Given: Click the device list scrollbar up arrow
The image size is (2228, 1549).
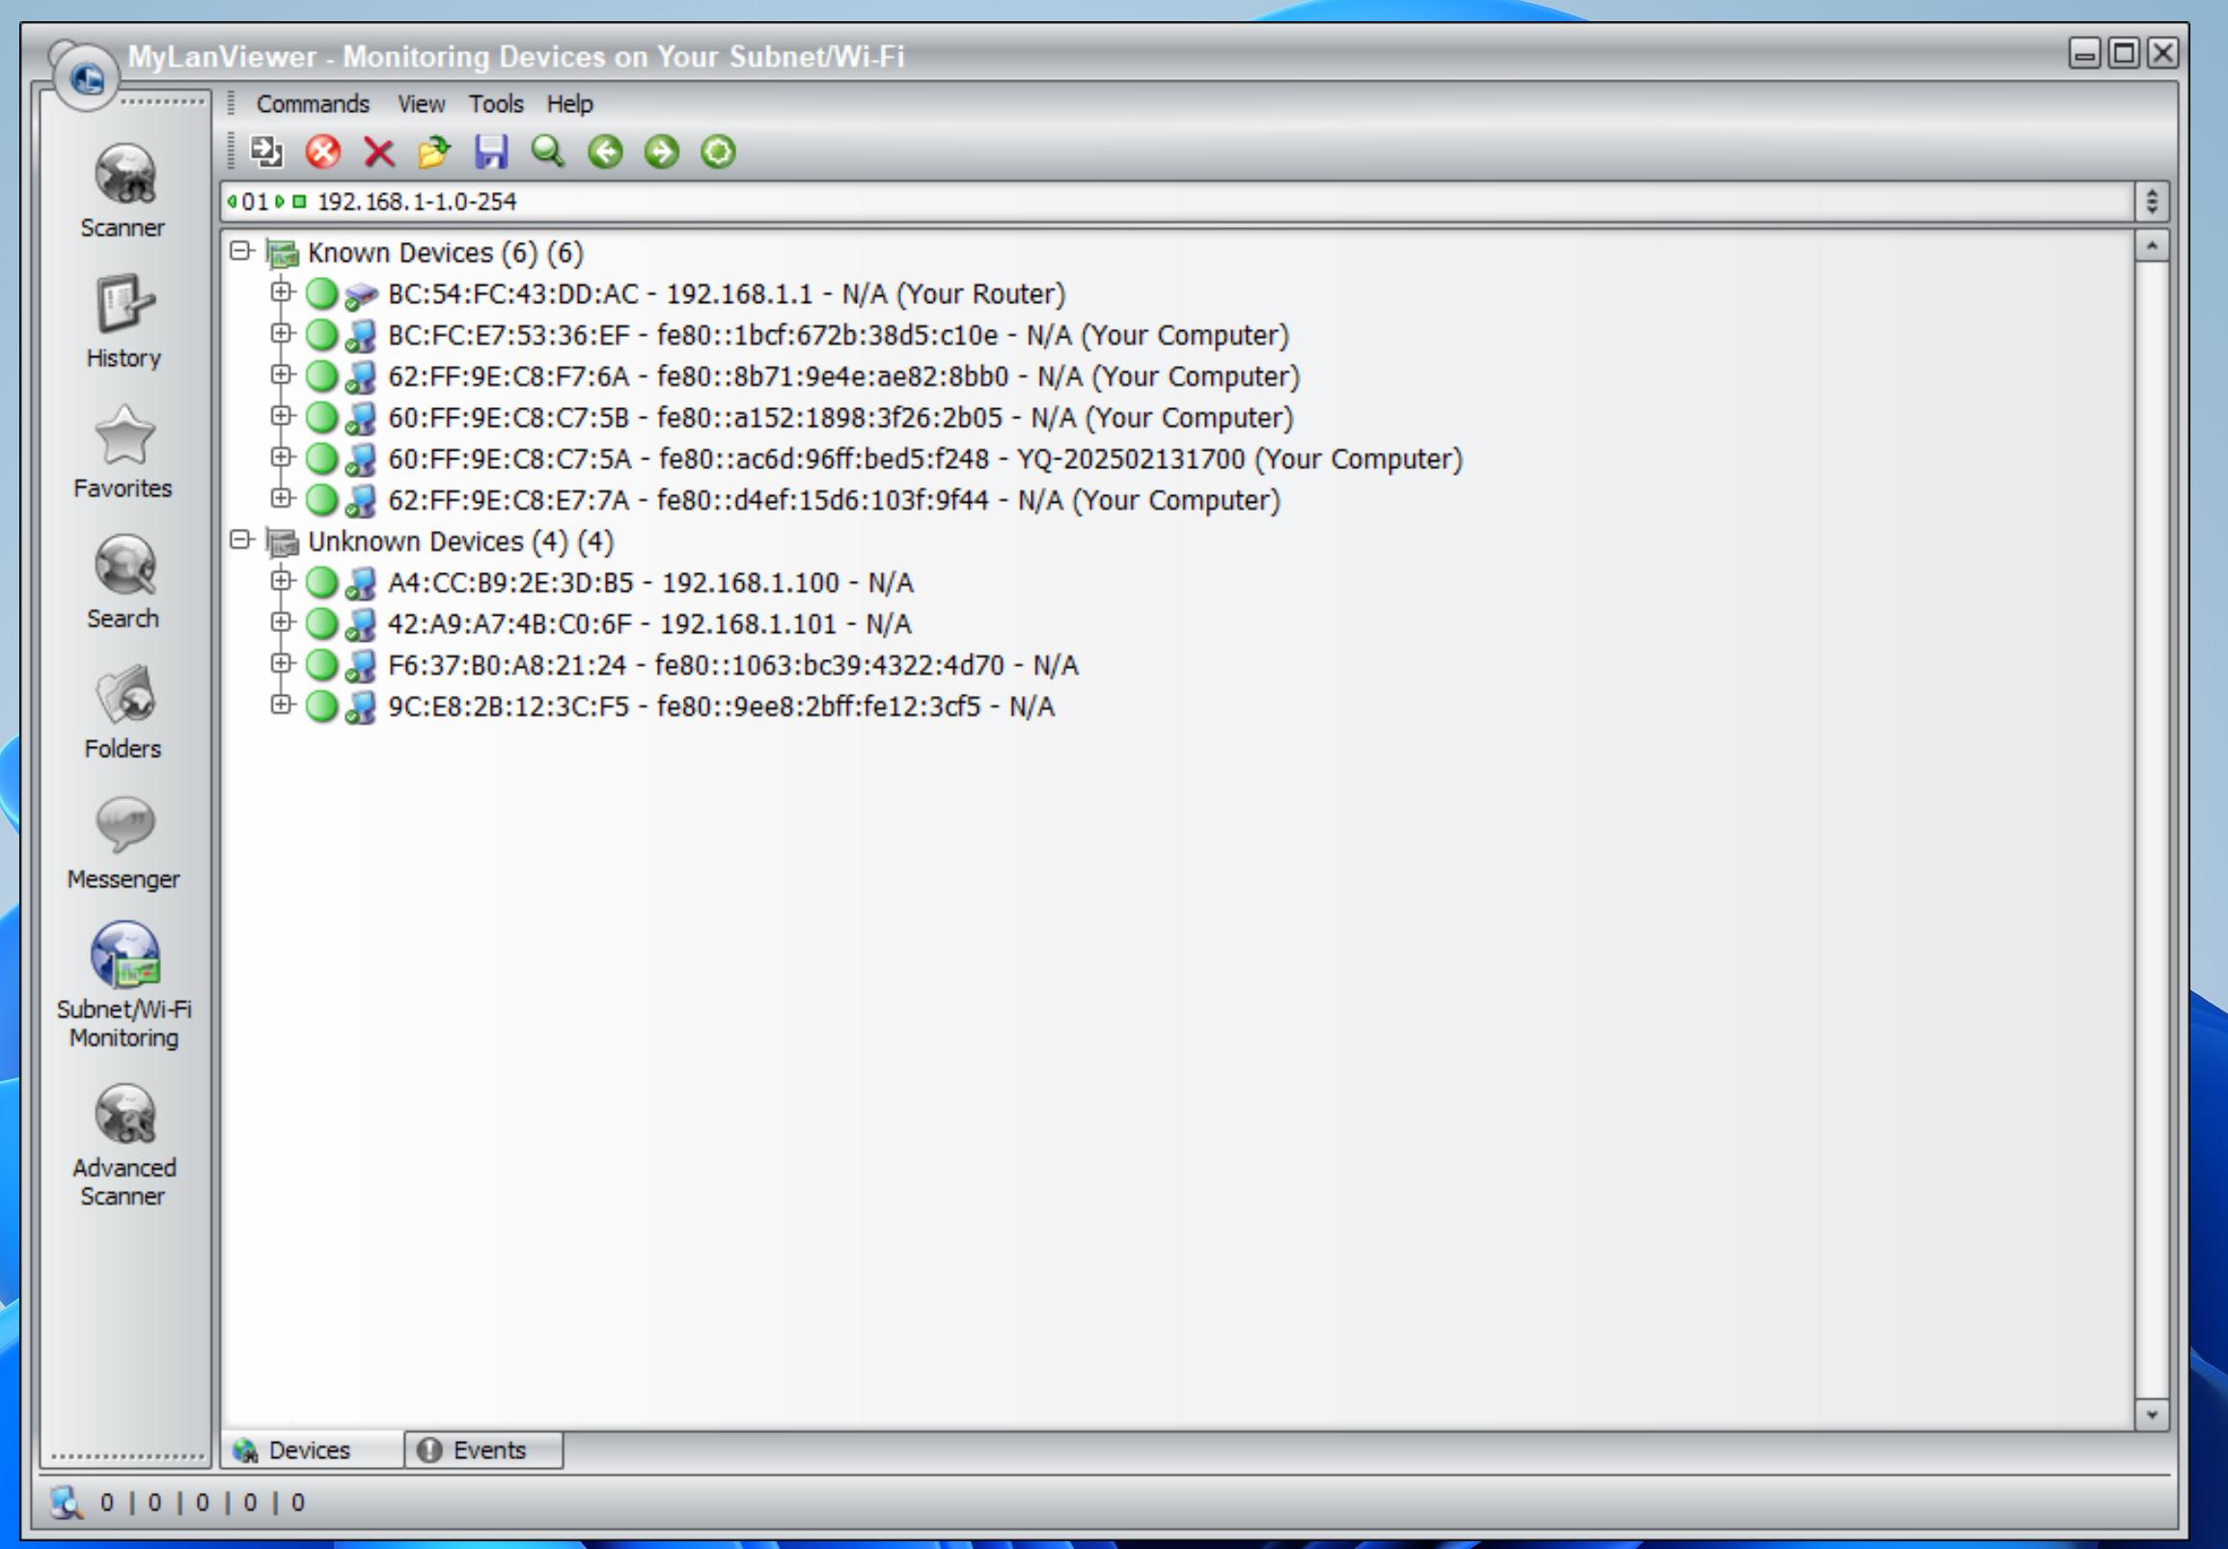Looking at the screenshot, I should point(2152,246).
